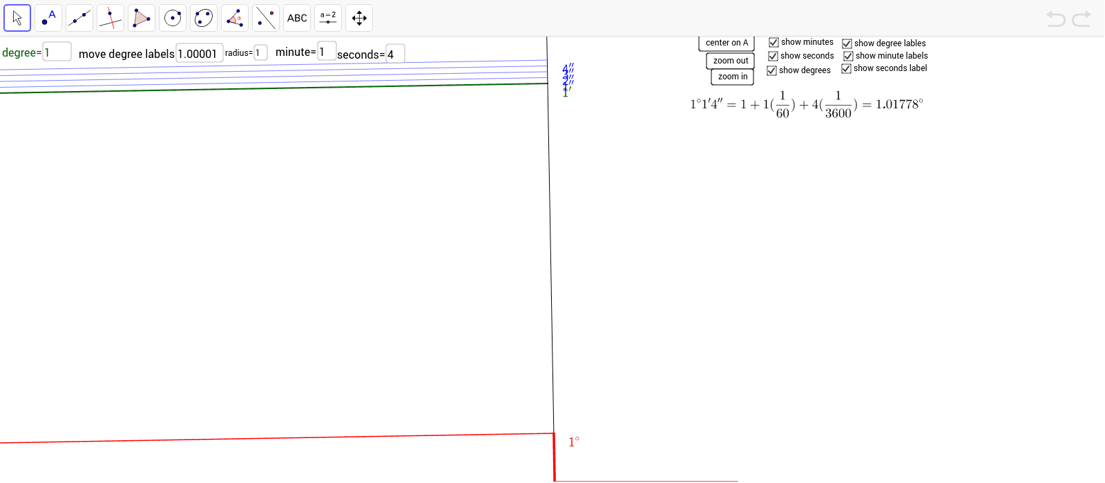Select the Perpendicular line tool

pos(110,18)
